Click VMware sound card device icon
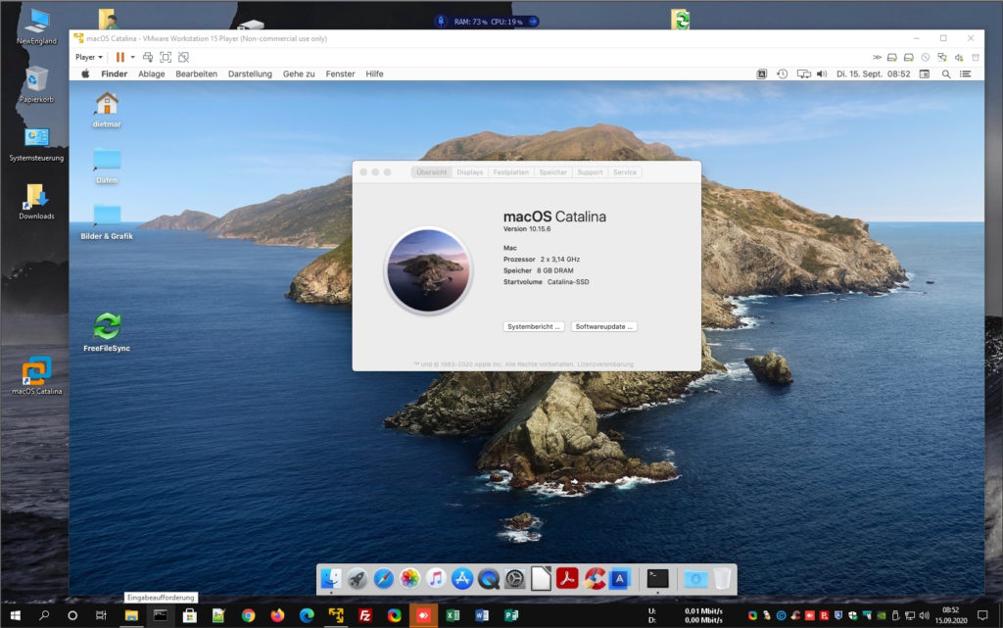Image resolution: width=1003 pixels, height=628 pixels. tap(959, 58)
